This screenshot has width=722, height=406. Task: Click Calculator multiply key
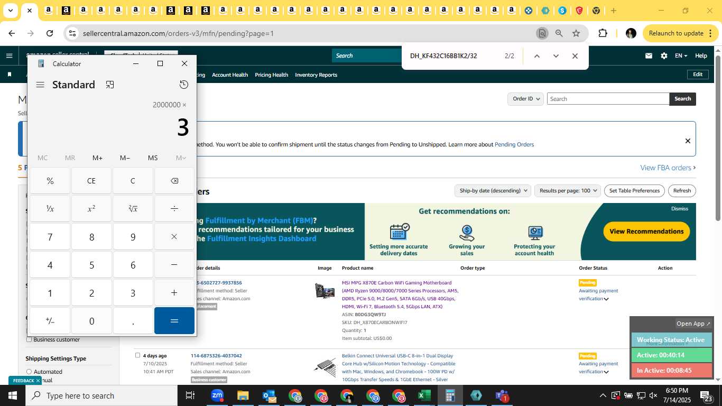[174, 236]
